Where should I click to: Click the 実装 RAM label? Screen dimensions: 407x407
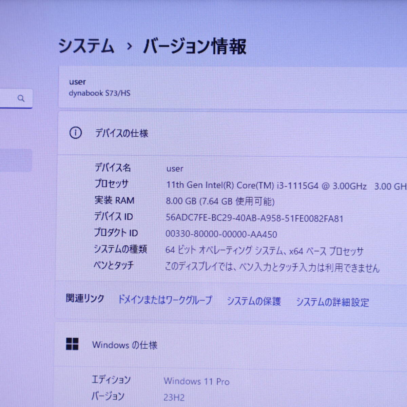114,200
